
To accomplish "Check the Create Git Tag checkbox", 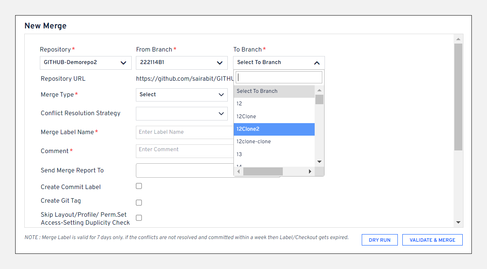I will click(x=139, y=203).
